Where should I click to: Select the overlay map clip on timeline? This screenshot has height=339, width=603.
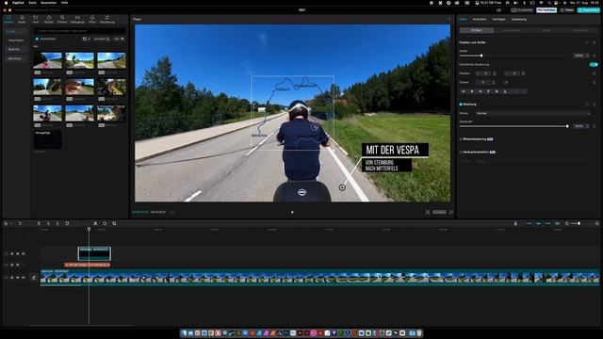point(94,253)
